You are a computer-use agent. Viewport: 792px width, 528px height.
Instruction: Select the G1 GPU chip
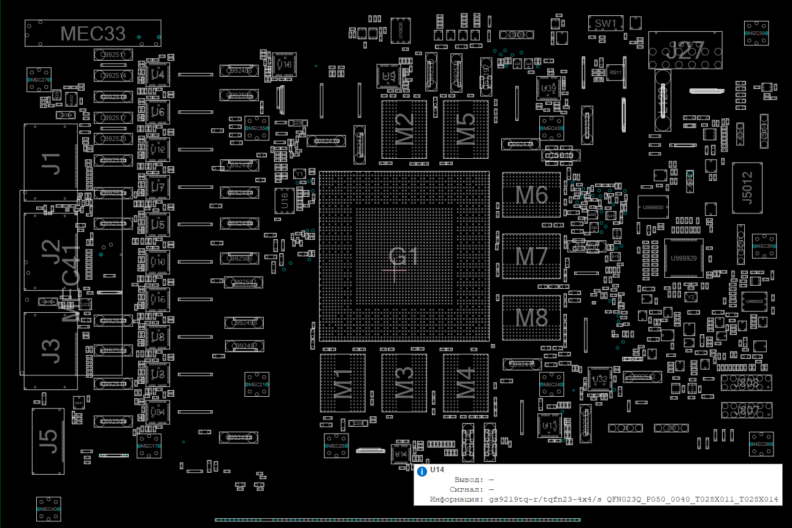point(404,256)
